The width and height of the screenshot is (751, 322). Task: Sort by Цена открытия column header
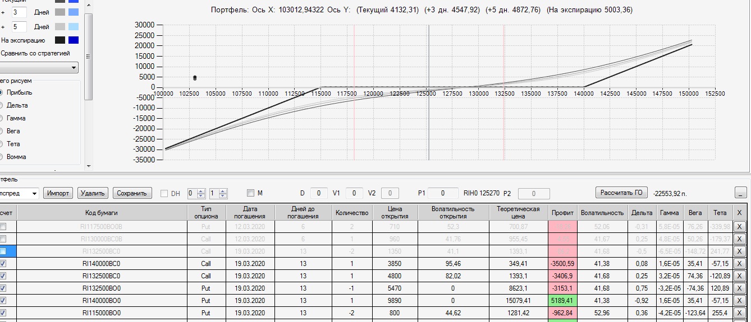pos(395,213)
